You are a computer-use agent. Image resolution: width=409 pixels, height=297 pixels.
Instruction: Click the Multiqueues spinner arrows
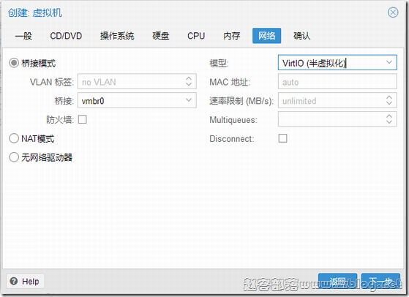click(389, 119)
